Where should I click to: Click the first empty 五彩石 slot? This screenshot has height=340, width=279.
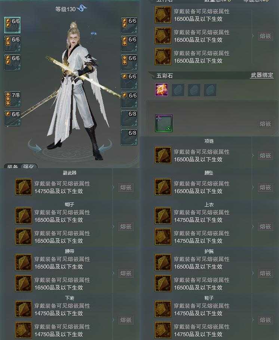click(178, 90)
